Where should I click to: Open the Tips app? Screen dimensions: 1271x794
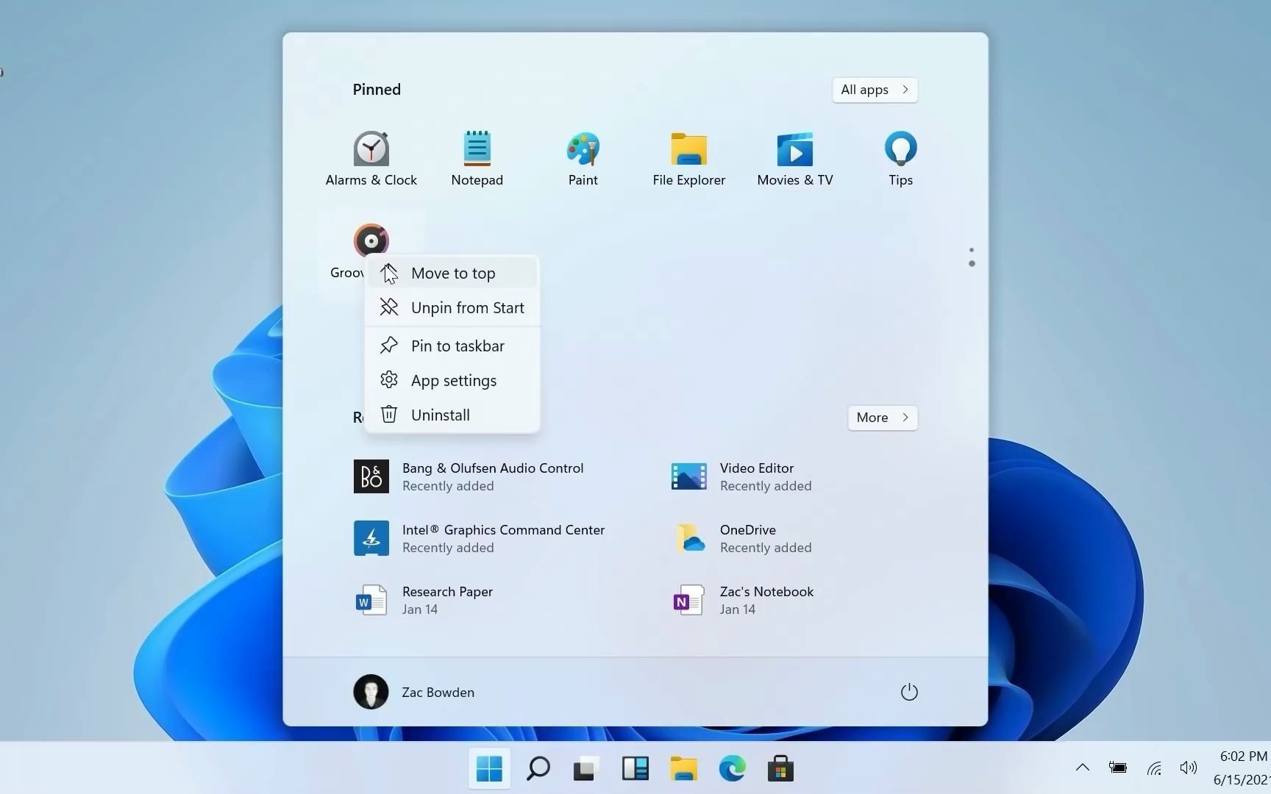[900, 159]
